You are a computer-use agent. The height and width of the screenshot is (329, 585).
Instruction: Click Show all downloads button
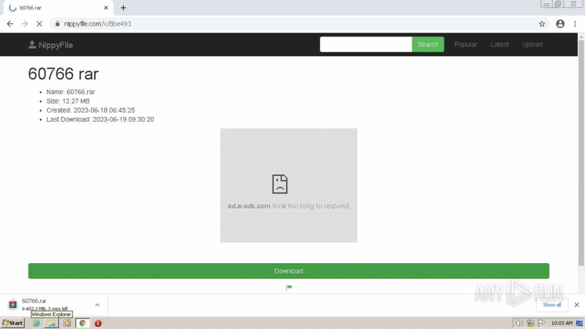pyautogui.click(x=551, y=305)
